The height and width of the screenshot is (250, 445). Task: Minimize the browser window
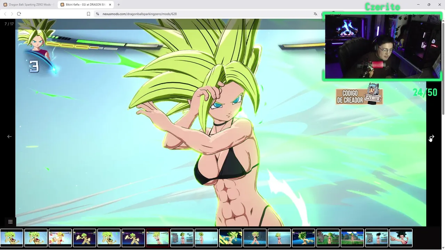(419, 5)
